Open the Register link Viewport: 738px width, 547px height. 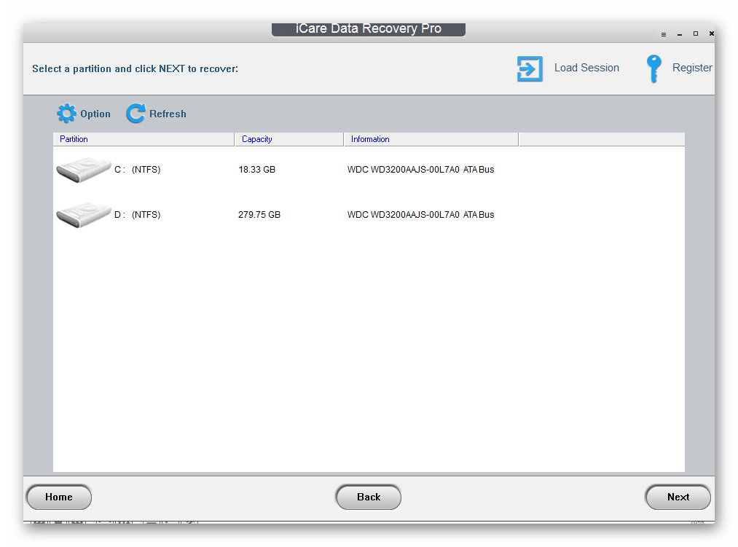(x=692, y=68)
